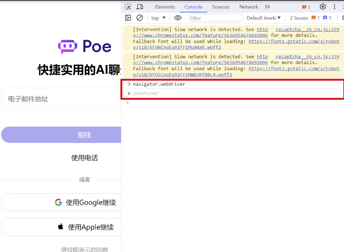Open the first recaptcha__zh_cn.js:379 source link
Screen dimensions: 344x252
(x=307, y=29)
